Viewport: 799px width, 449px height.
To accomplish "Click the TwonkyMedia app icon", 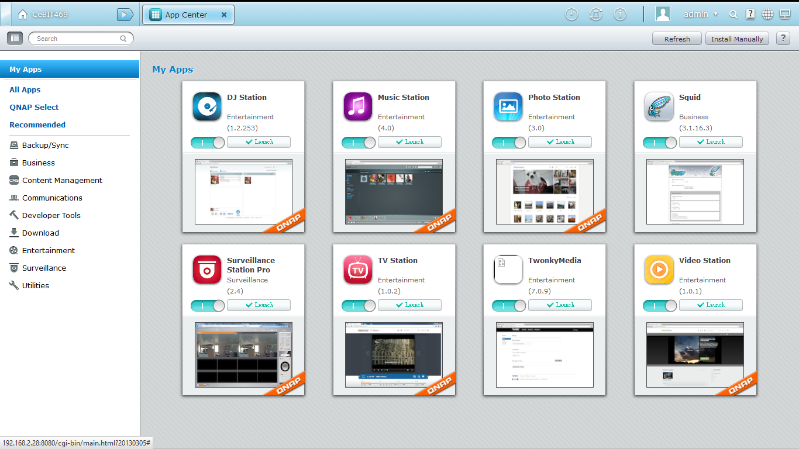I will pyautogui.click(x=508, y=270).
